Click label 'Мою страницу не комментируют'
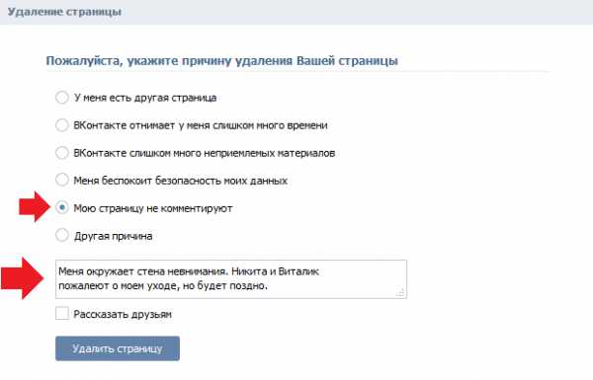This screenshot has height=380, width=593. coord(153,208)
